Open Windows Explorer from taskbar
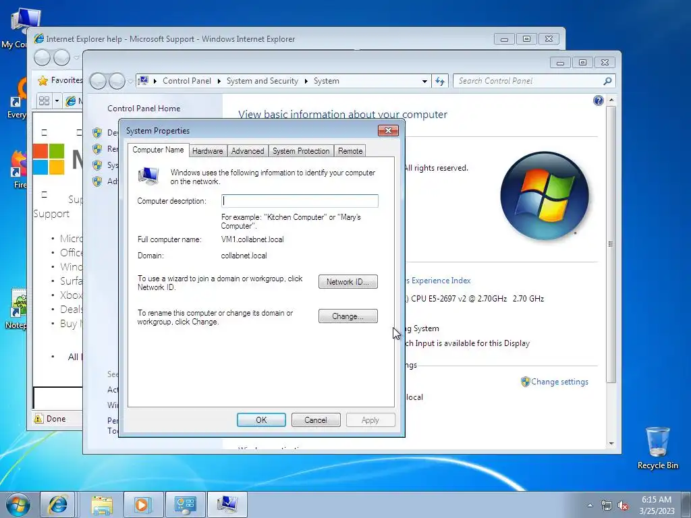691x518 pixels. pos(102,505)
